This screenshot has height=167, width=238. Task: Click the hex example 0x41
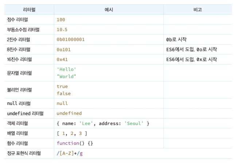62,59
